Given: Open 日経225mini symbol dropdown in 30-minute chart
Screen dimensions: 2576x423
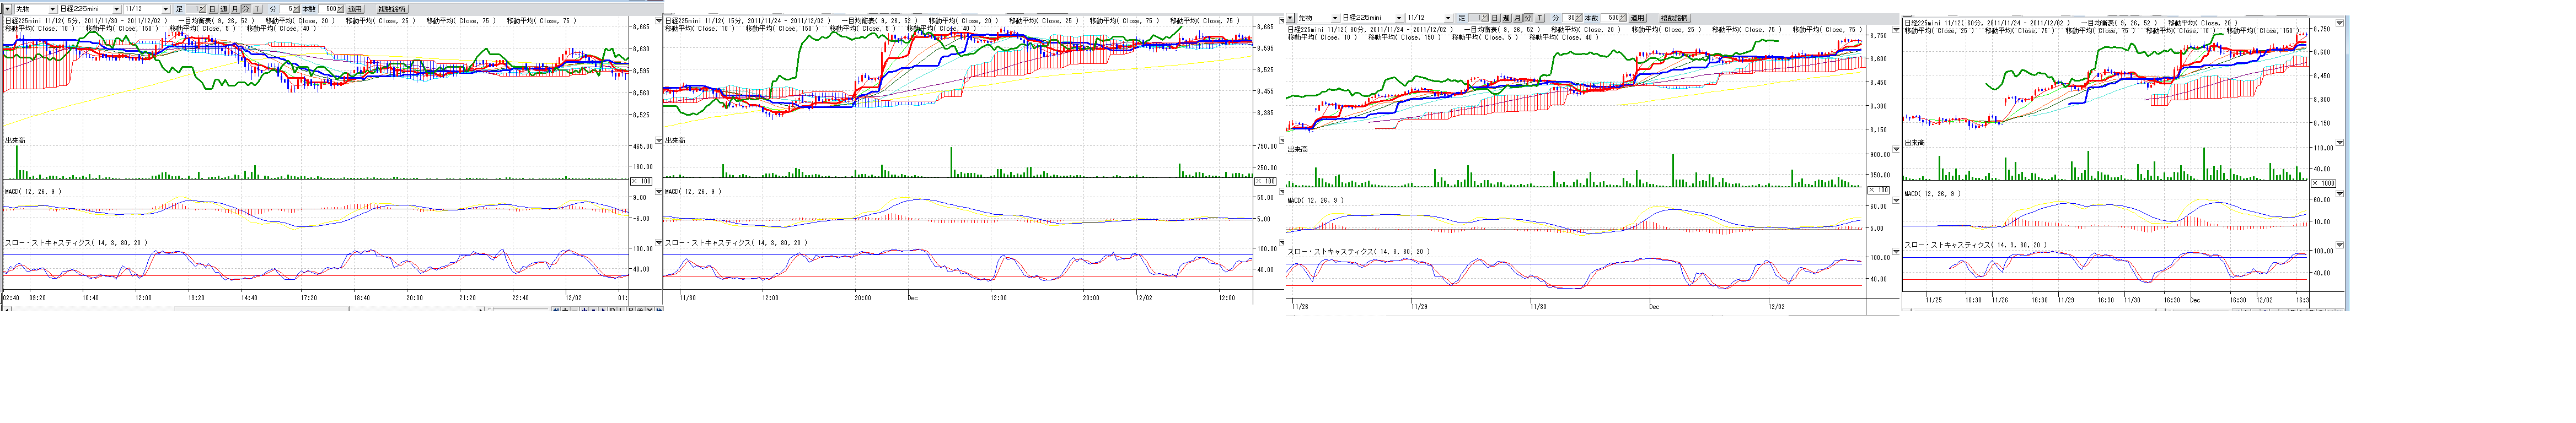Looking at the screenshot, I should pyautogui.click(x=1398, y=18).
